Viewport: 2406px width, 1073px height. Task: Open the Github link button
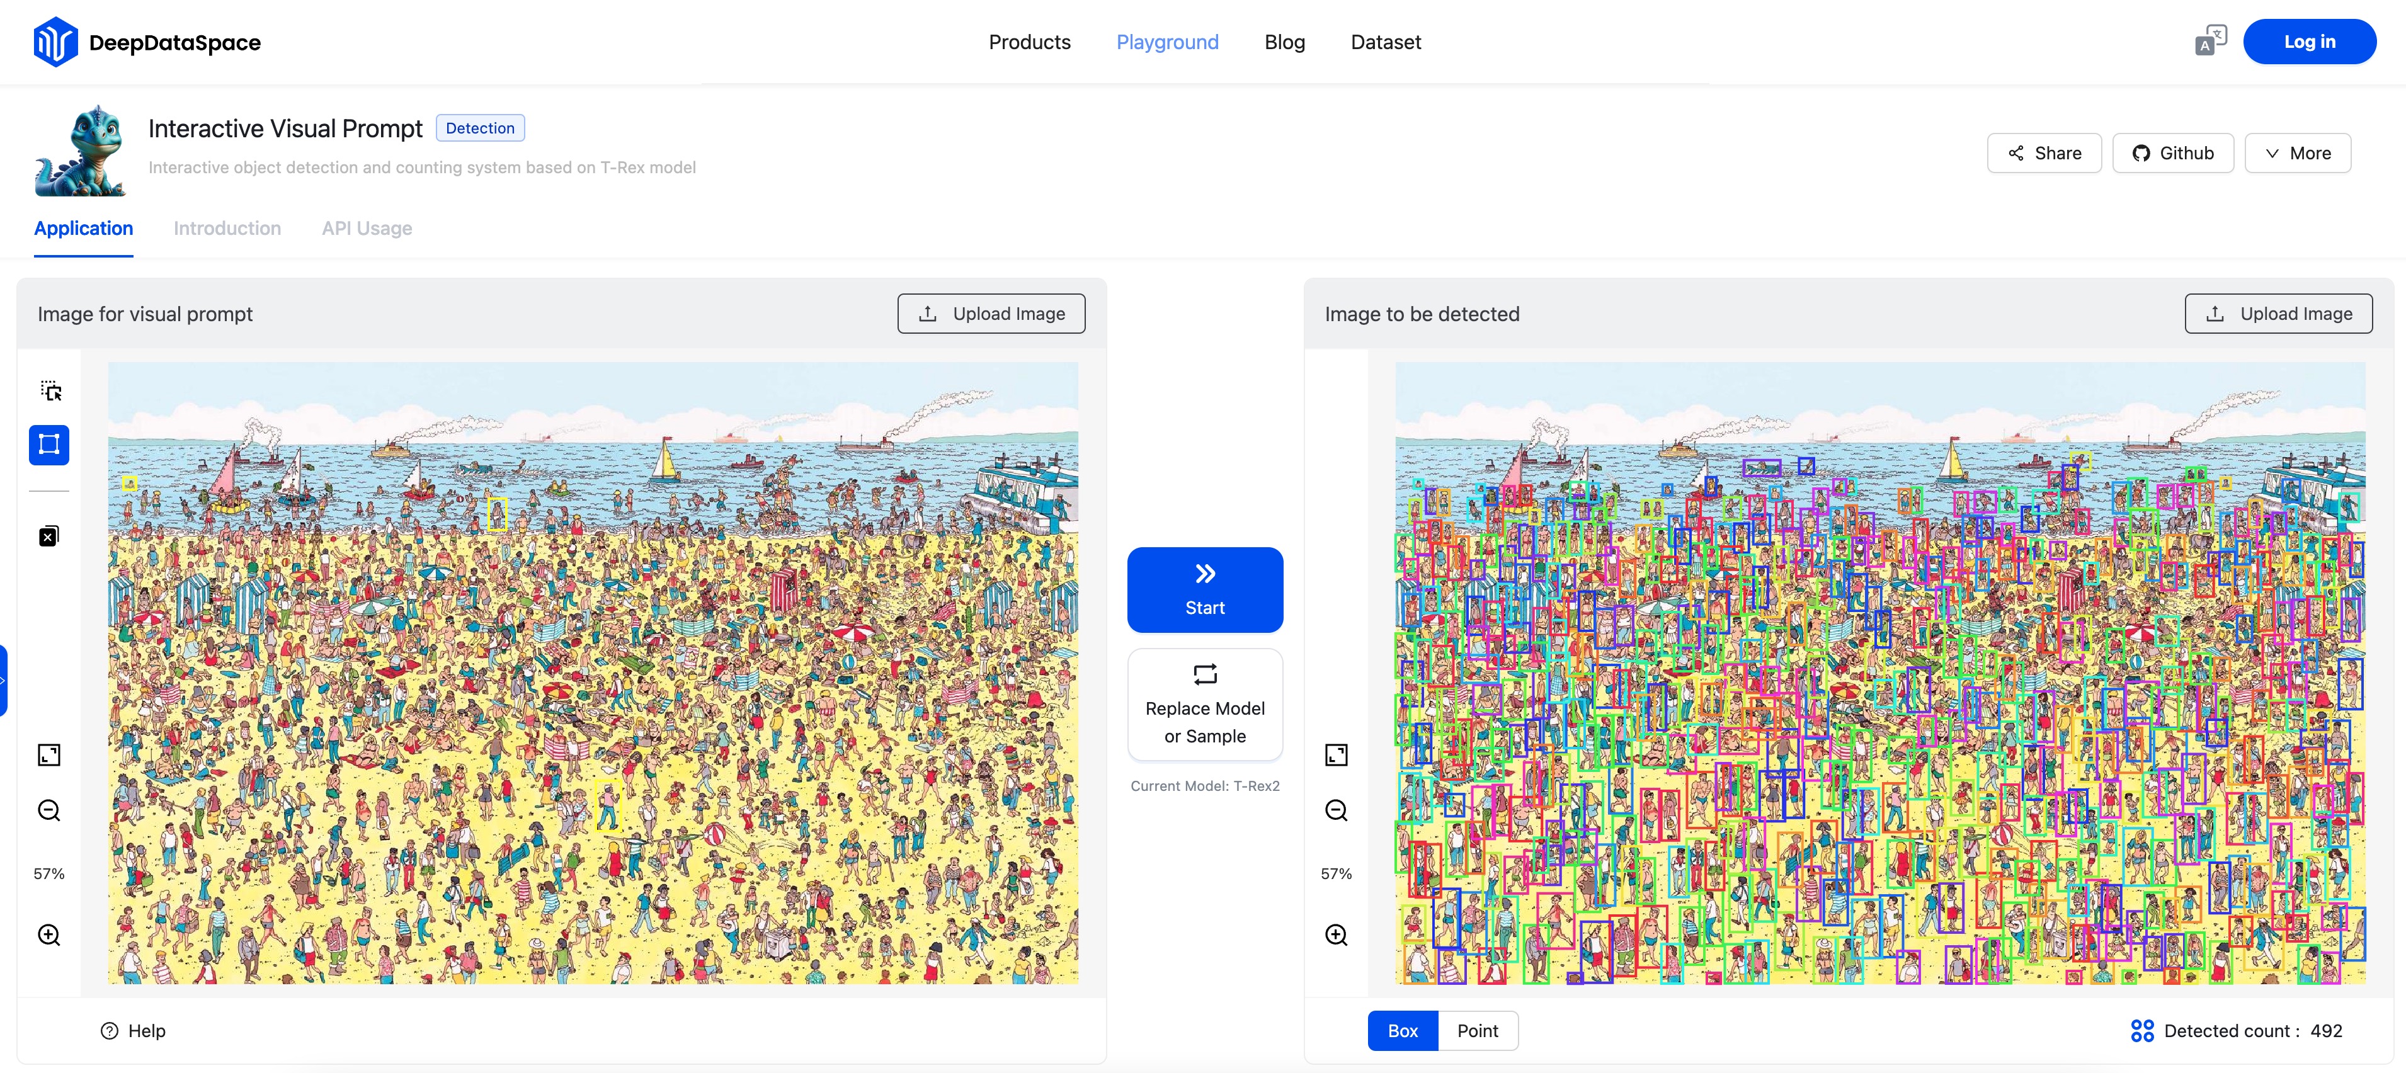point(2172,153)
